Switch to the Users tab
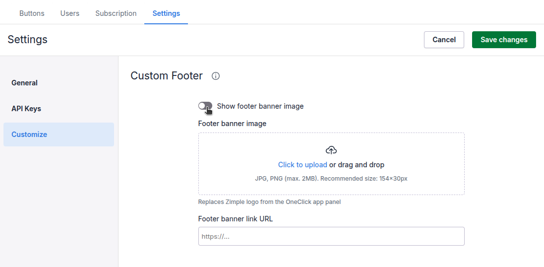This screenshot has width=544, height=267. point(70,13)
